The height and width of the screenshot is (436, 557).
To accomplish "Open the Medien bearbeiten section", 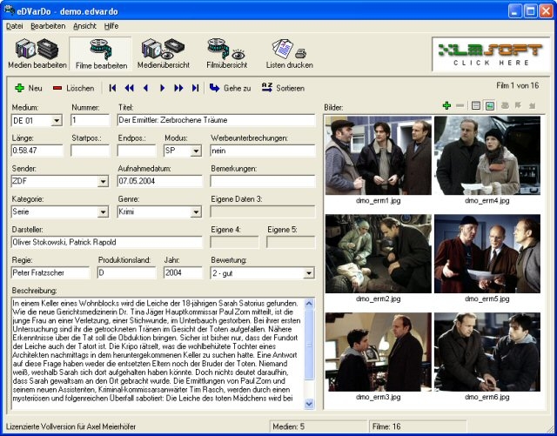I will pos(36,54).
